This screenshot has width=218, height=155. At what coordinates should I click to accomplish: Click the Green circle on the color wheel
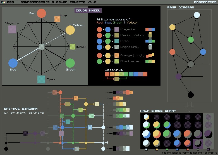pyautogui.click(x=70, y=63)
